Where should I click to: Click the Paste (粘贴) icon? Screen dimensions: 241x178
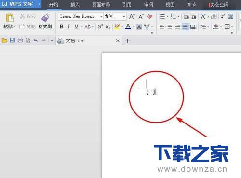click(x=10, y=18)
